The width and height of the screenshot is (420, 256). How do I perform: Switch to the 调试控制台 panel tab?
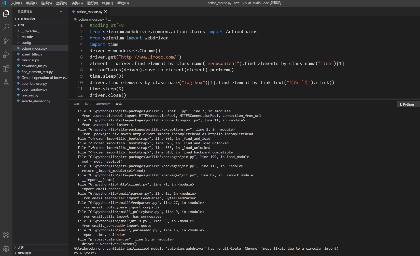point(103,104)
